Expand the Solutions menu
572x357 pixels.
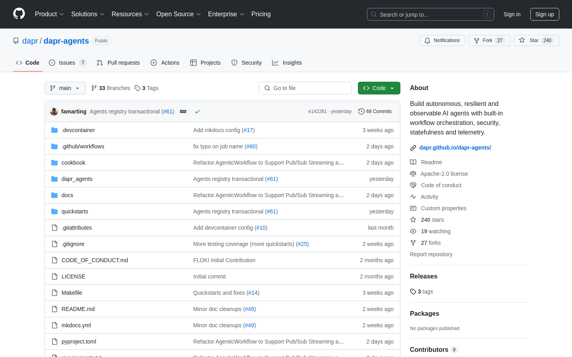pos(87,14)
